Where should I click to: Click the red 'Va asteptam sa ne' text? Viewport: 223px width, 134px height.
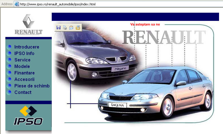pos(145,25)
